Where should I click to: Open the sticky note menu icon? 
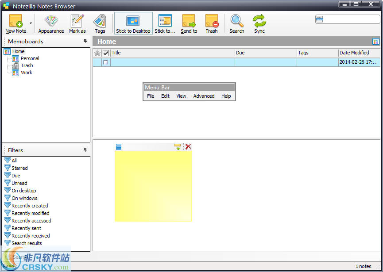click(x=119, y=146)
